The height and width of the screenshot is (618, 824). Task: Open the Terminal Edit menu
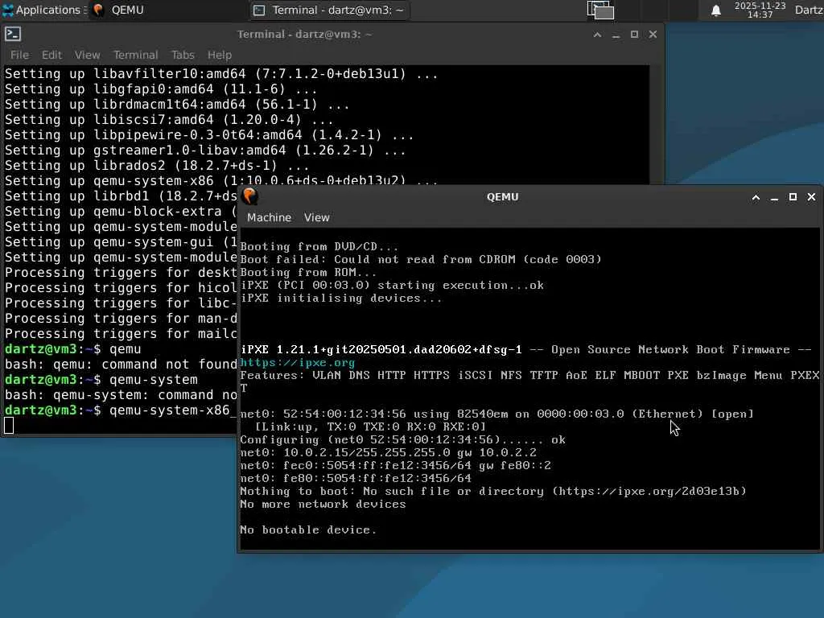click(51, 55)
